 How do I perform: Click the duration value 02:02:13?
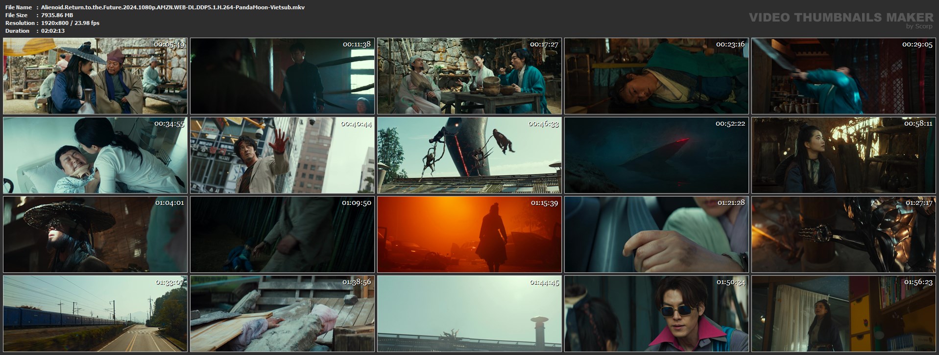(53, 31)
